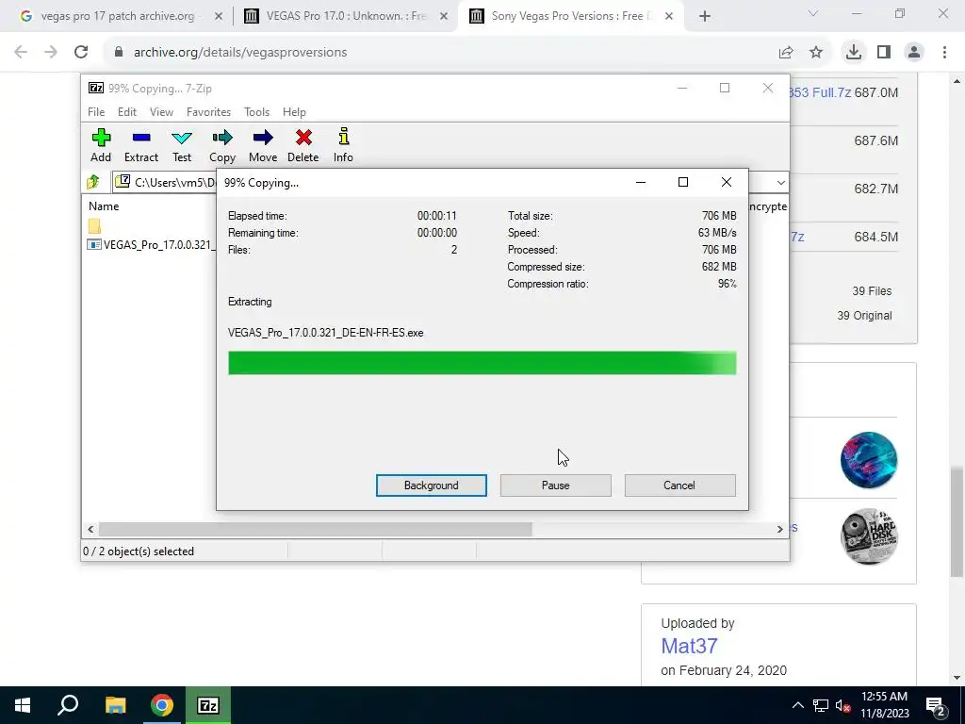The width and height of the screenshot is (965, 724).
Task: Click the horizontal scrollbar in 7-Zip window
Action: [315, 529]
